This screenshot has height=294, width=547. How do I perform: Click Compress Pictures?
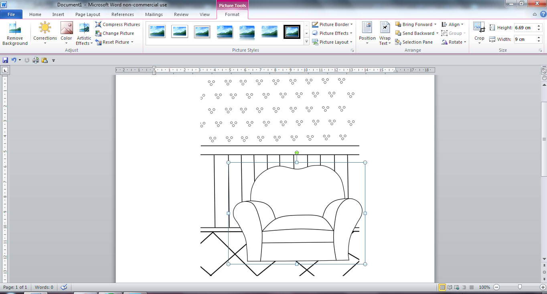pyautogui.click(x=118, y=24)
